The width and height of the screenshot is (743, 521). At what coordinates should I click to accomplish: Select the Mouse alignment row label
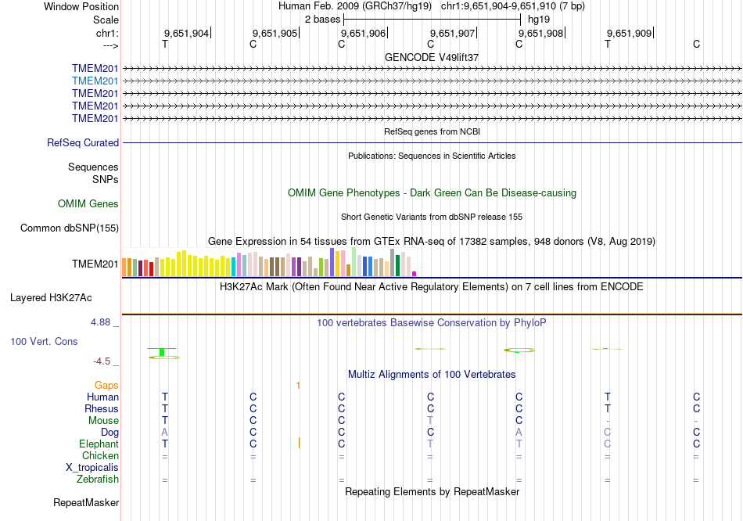point(103,421)
